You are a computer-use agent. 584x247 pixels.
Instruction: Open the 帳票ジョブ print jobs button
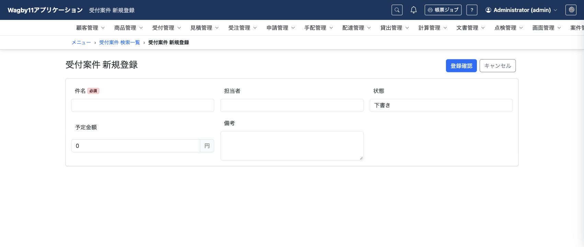pyautogui.click(x=443, y=10)
